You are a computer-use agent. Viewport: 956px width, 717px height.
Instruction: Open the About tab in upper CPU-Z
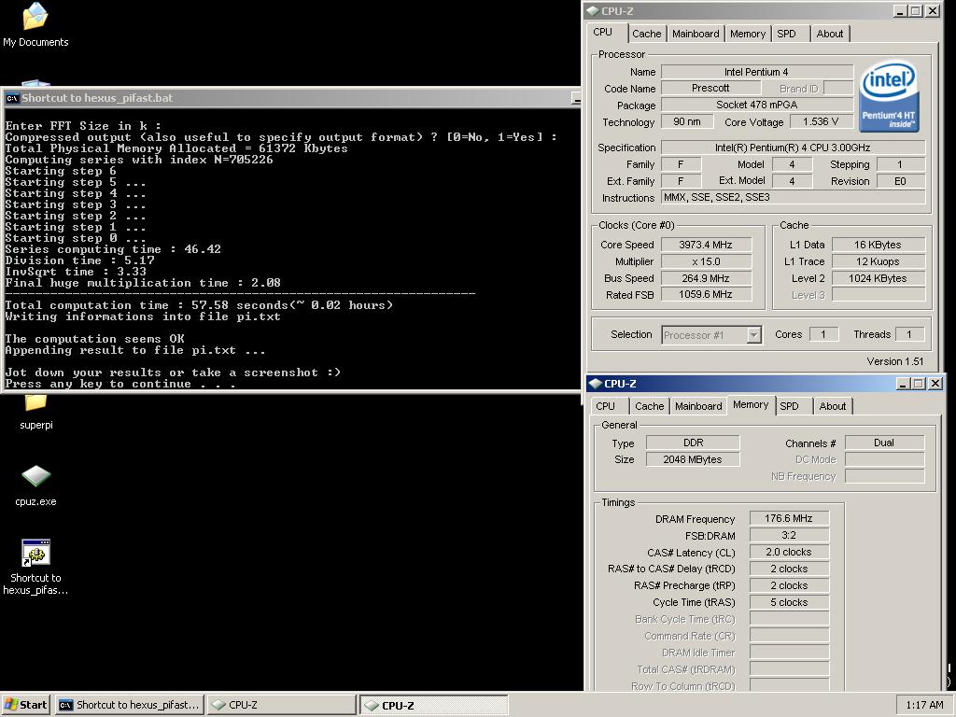(830, 34)
